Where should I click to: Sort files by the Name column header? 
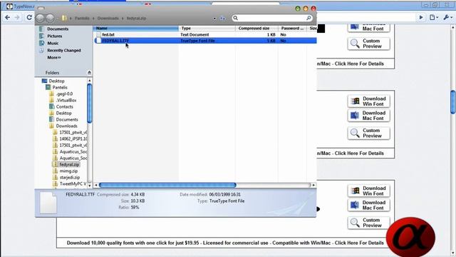coord(136,29)
